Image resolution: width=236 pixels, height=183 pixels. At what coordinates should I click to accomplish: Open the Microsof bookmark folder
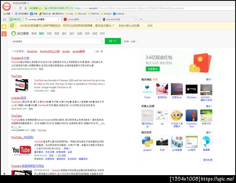[81, 14]
